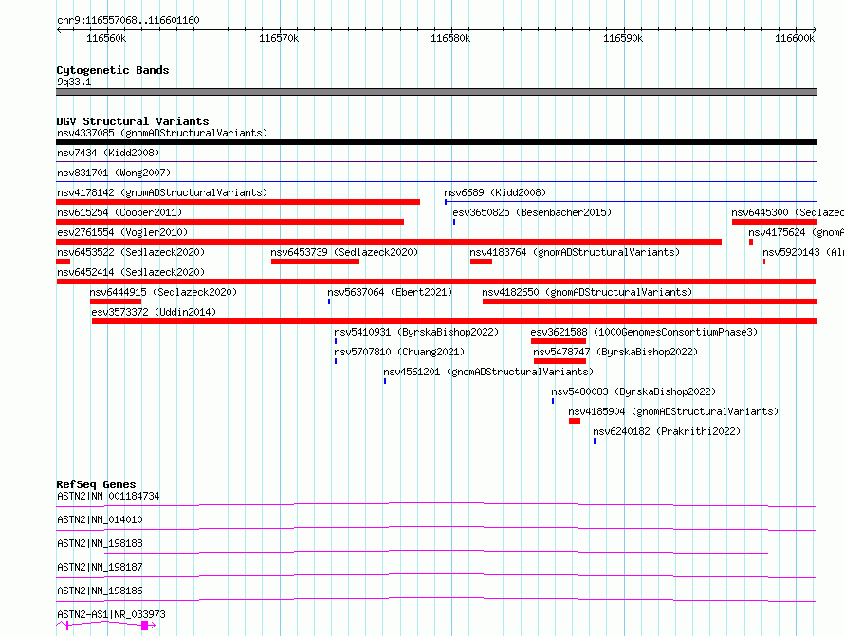
Task: Click the esv3621588 1000Genomes red bar
Action: pyautogui.click(x=559, y=341)
